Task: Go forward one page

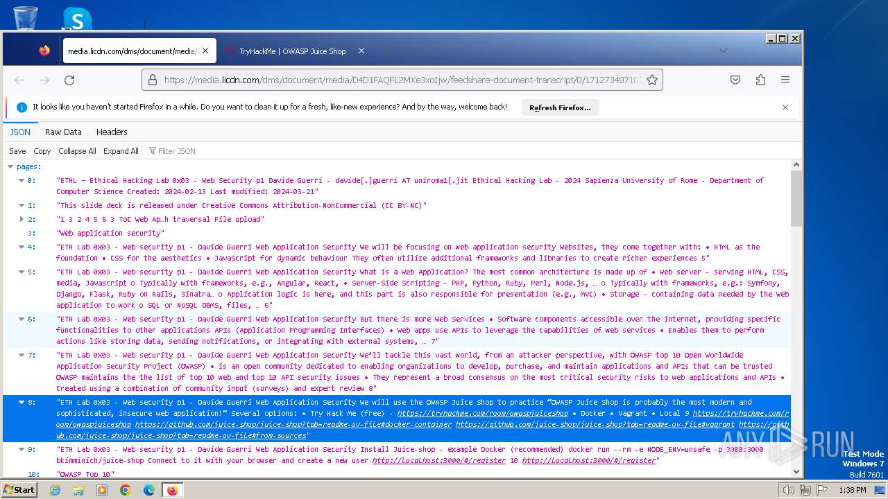Action: click(44, 80)
